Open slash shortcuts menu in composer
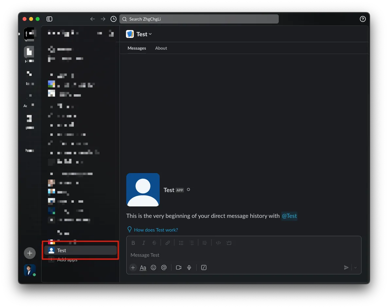This screenshot has height=308, width=388. pos(204,267)
